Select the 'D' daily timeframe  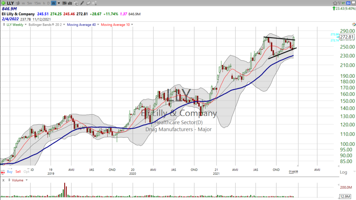[x=48, y=3]
